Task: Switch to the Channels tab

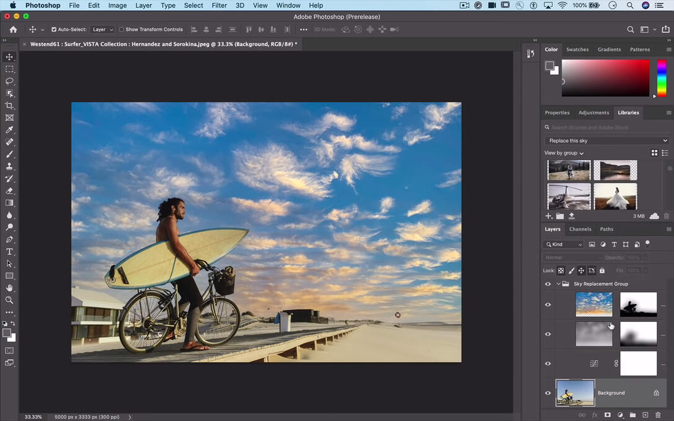Action: [580, 229]
